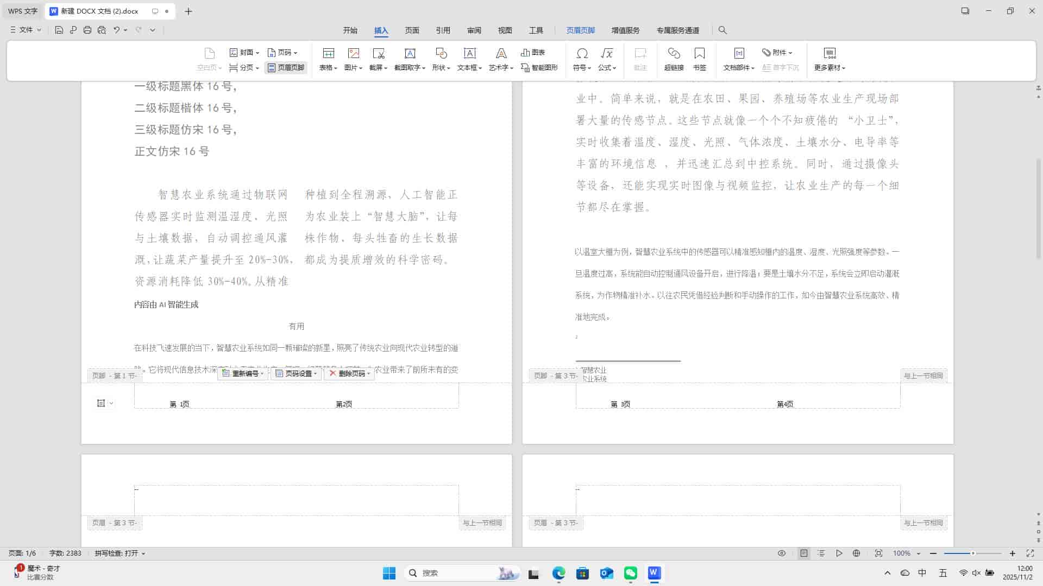The image size is (1043, 586).
Task: Open WeChat from the taskbar
Action: (631, 573)
